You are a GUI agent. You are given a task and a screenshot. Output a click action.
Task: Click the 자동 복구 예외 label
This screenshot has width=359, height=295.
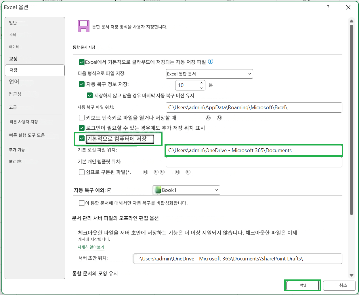pyautogui.click(x=90, y=190)
